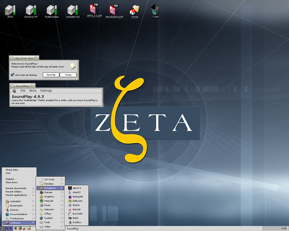The height and width of the screenshot is (231, 289).
Task: Click the Firefox icon in the taskbar
Action: pyautogui.click(x=20, y=228)
